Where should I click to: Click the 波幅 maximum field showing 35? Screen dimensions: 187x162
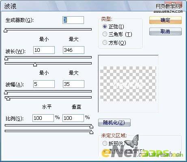coord(73,84)
